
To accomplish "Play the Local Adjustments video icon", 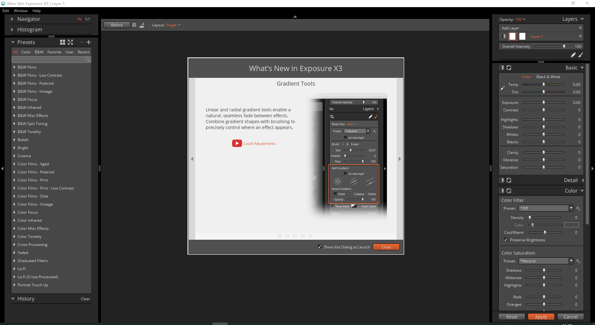I will tap(237, 143).
